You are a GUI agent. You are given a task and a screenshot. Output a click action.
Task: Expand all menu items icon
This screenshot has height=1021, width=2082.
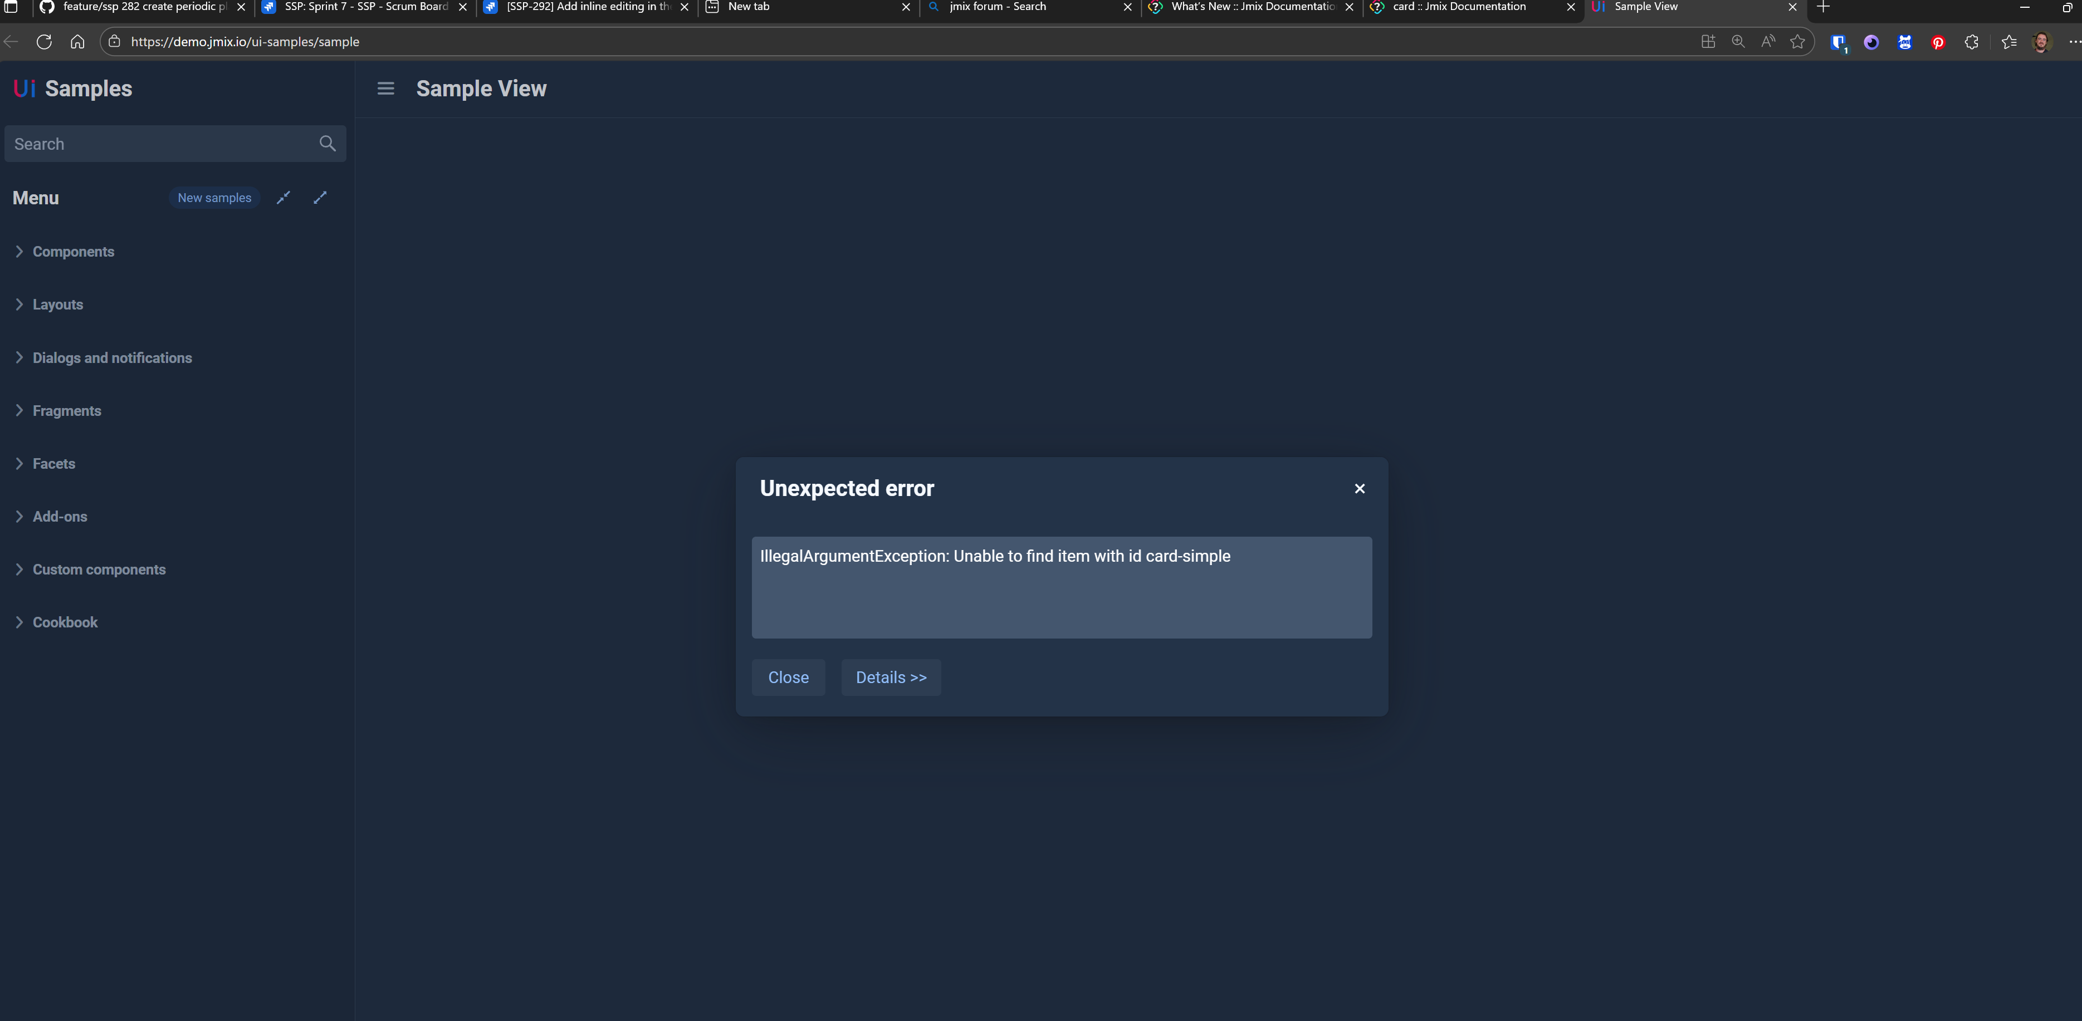click(x=320, y=198)
